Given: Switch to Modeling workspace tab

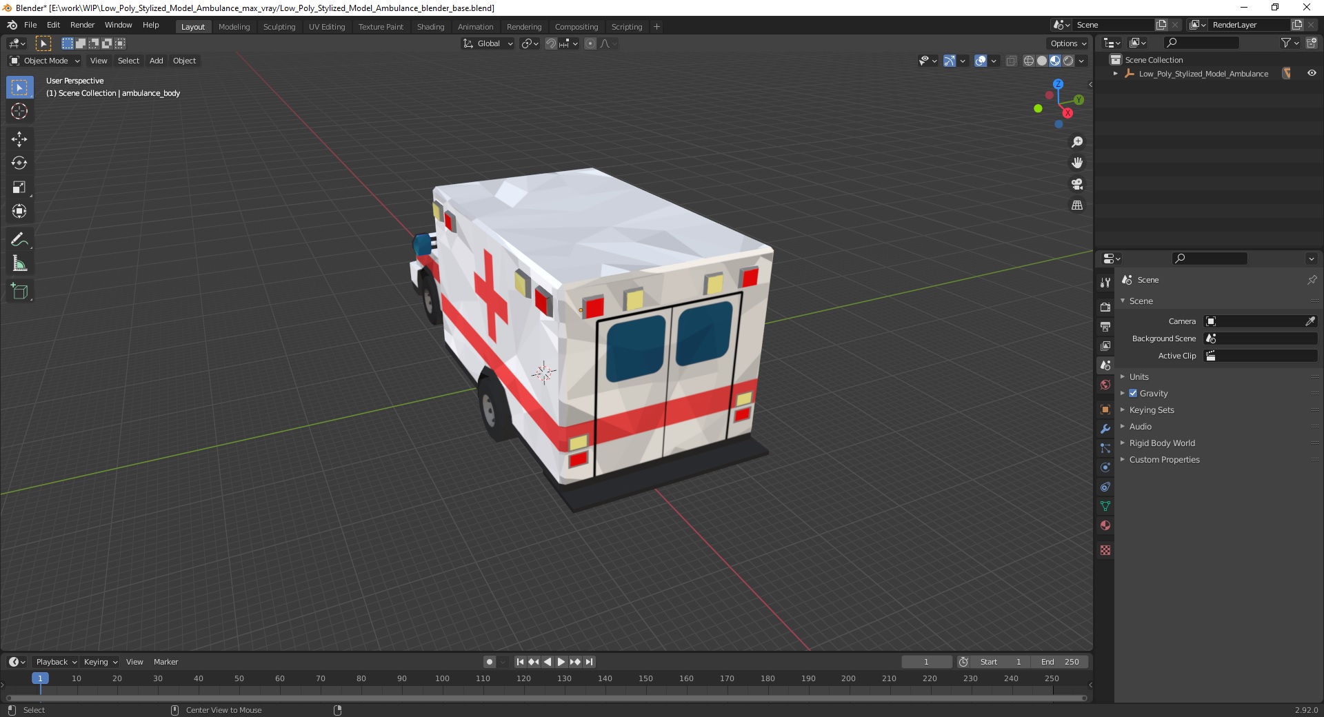Looking at the screenshot, I should pyautogui.click(x=234, y=27).
